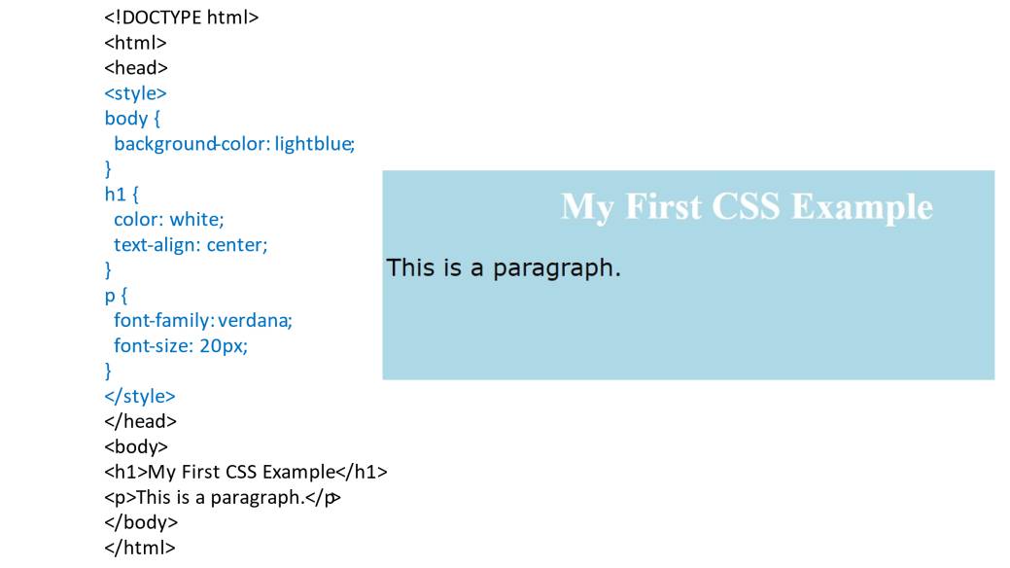Click the 'p {' selector line
This screenshot has height=568, width=1010.
click(117, 296)
